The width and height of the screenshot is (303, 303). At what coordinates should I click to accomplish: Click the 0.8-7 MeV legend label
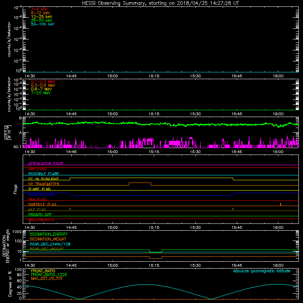pyautogui.click(x=41, y=89)
